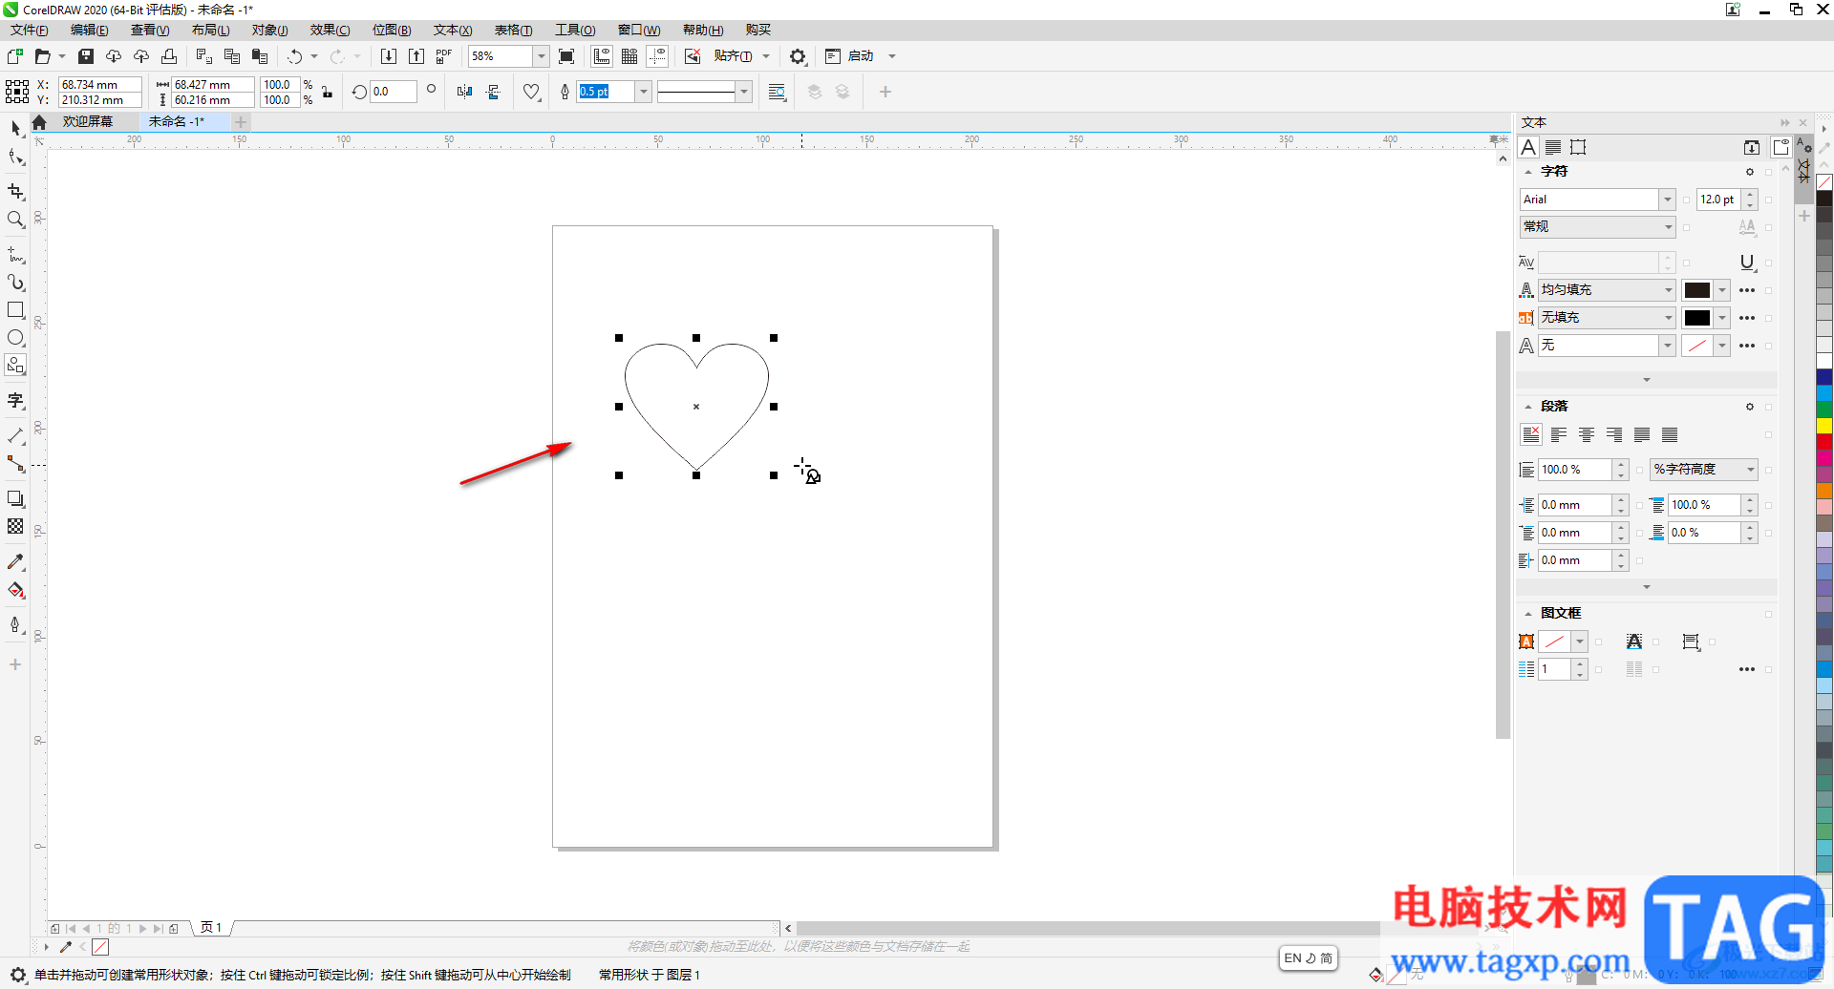Click the Export icon
Image resolution: width=1834 pixels, height=989 pixels.
point(416,56)
